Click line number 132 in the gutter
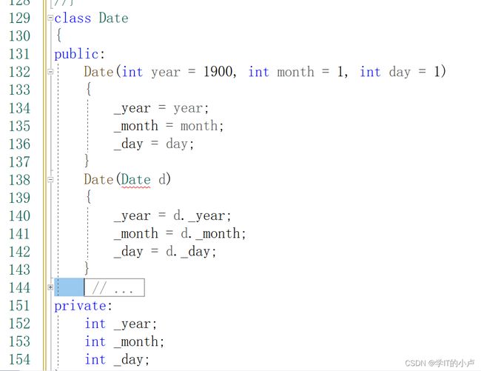 pyautogui.click(x=20, y=72)
